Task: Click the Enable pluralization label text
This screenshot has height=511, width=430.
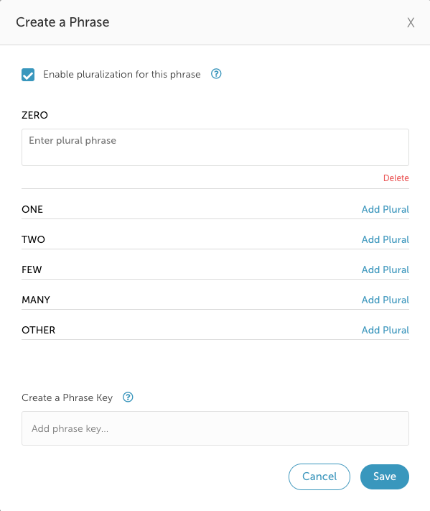Action: tap(122, 75)
